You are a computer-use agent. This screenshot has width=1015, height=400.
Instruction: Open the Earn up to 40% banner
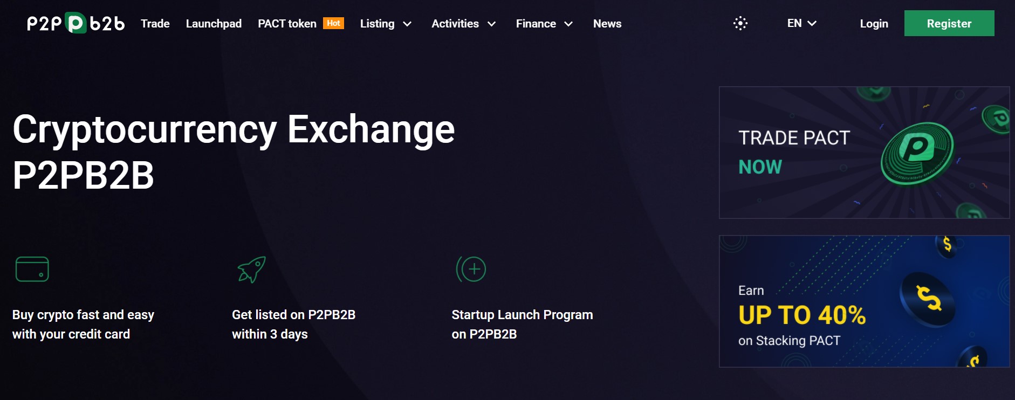(864, 301)
